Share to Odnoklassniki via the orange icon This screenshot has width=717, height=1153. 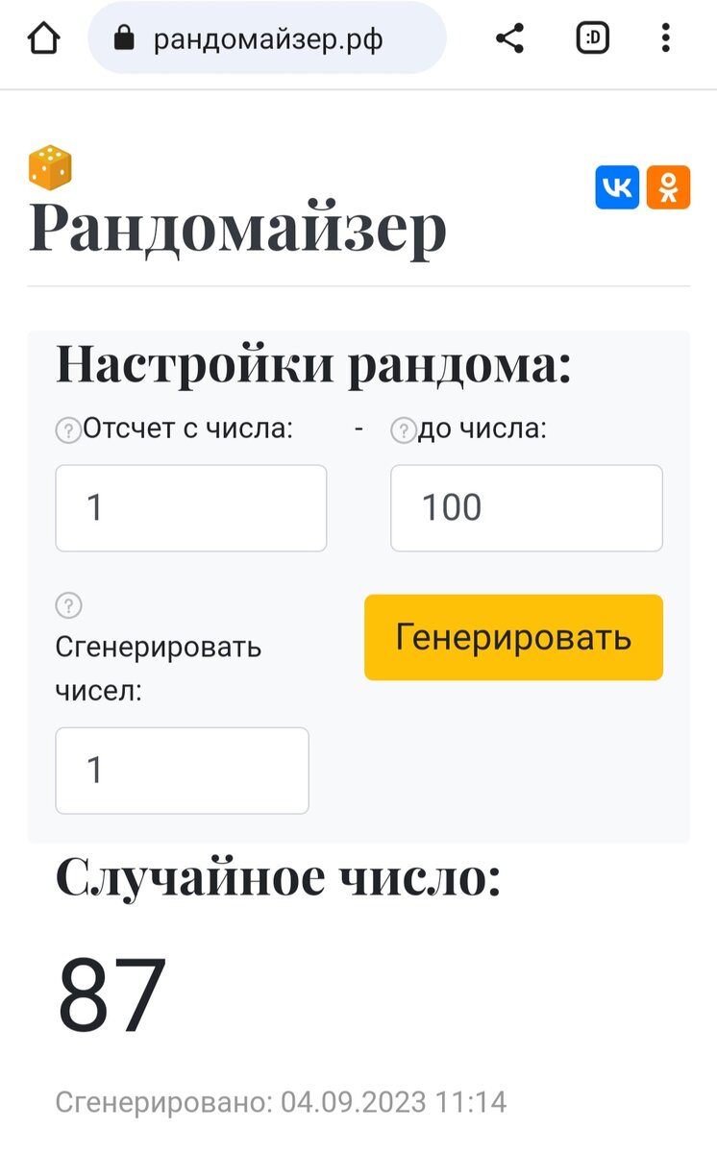(x=668, y=187)
